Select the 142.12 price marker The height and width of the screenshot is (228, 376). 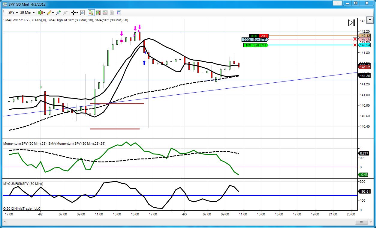point(364,36)
